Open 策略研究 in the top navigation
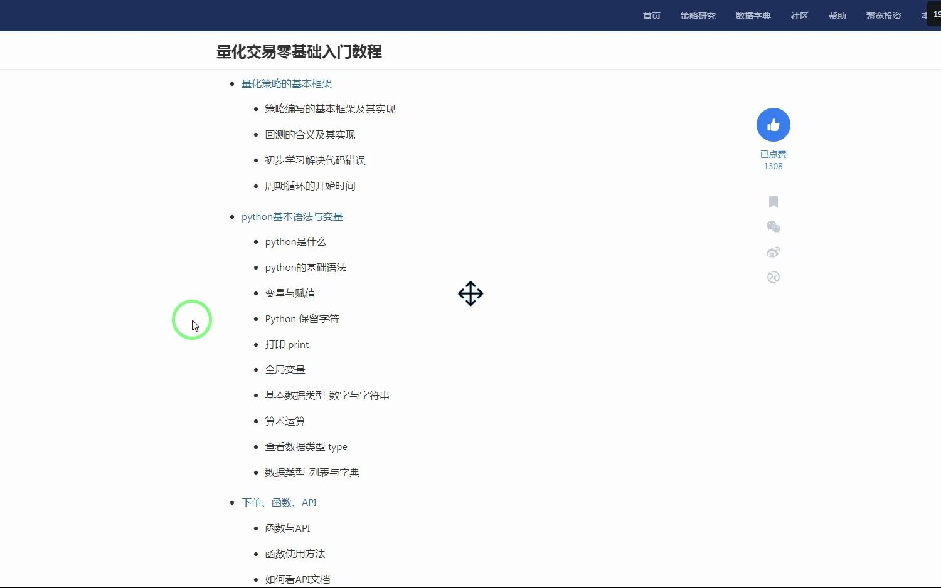The image size is (941, 588). (x=698, y=16)
